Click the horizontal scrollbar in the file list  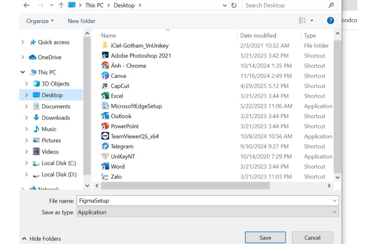coord(185,185)
